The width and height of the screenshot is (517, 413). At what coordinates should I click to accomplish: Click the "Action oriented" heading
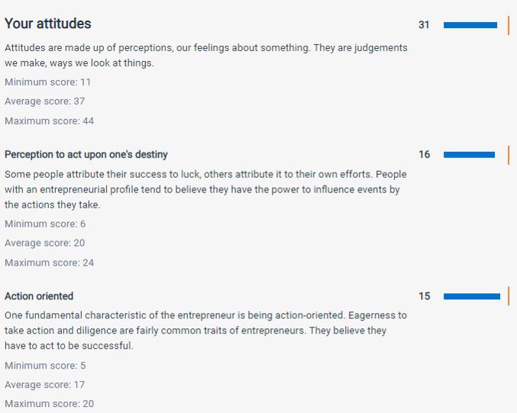click(39, 296)
